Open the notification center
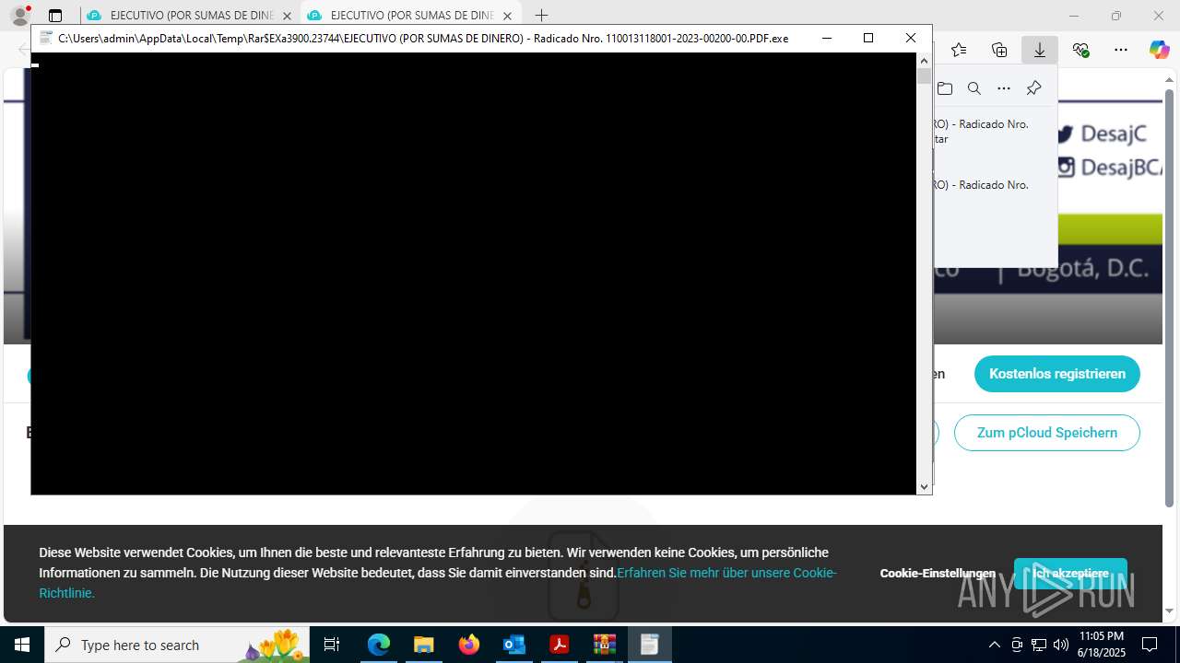 click(1150, 645)
